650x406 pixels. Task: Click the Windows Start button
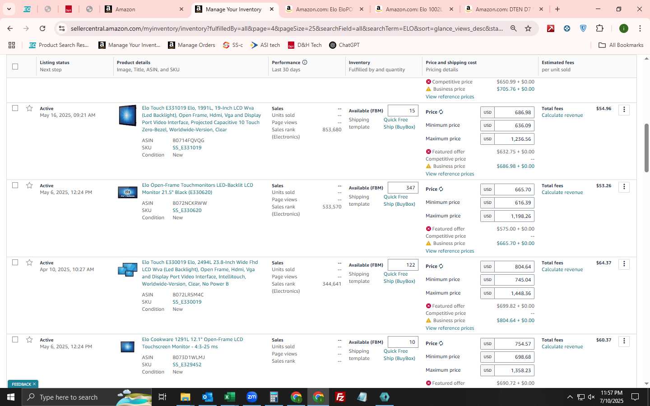point(11,397)
